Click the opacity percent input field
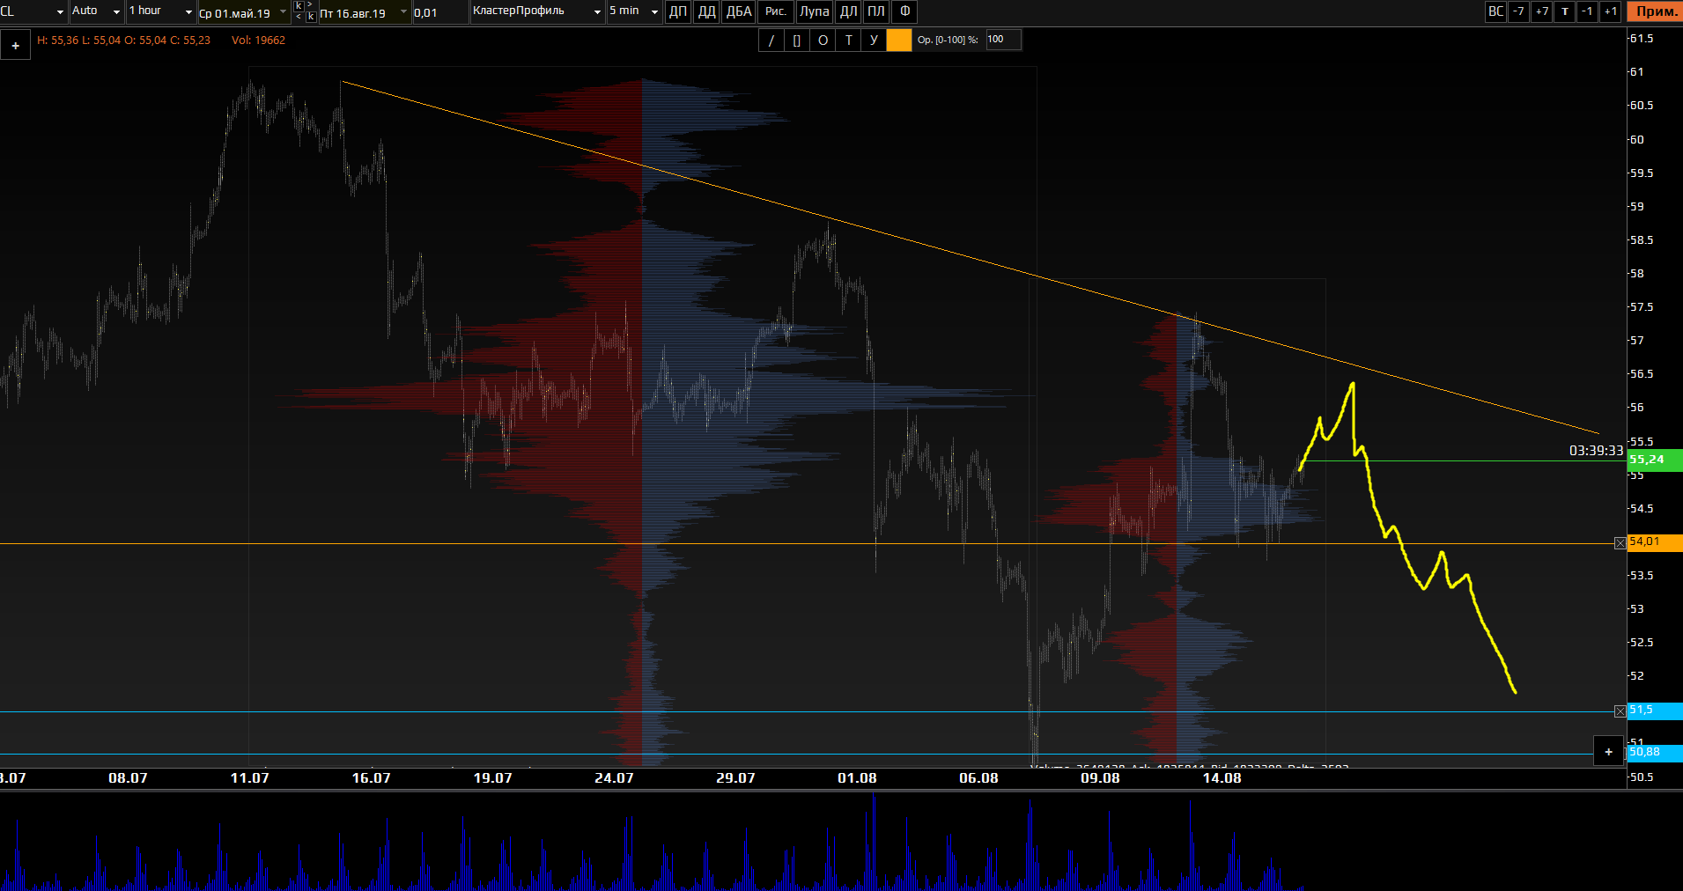 (x=1003, y=40)
